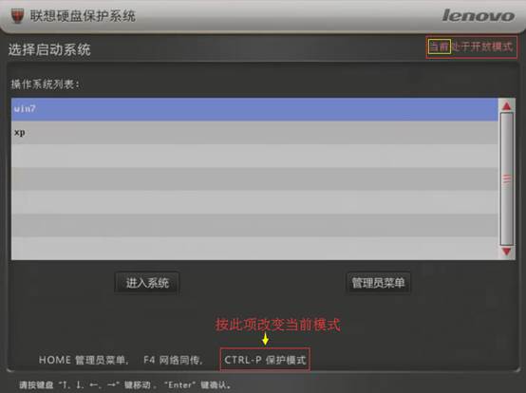Click the HOME 管理员菜单 hint text
526x393 pixels.
pos(84,360)
